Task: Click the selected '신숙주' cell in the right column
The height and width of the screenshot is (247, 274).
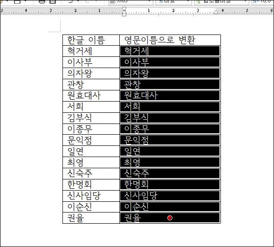Action: (x=170, y=173)
